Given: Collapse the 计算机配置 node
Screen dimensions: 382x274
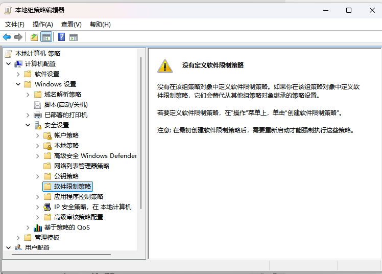Looking at the screenshot, I should [9, 64].
